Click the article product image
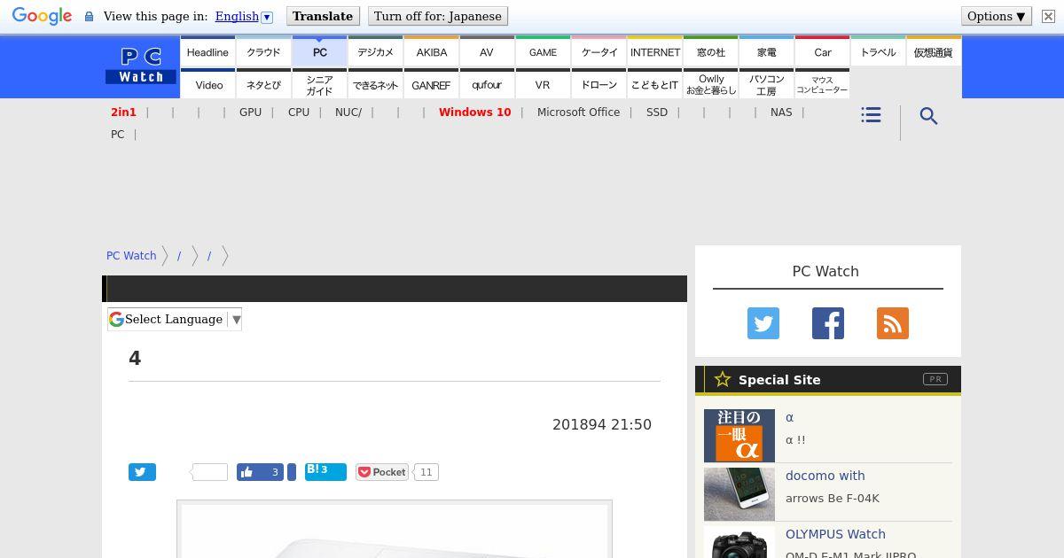Image resolution: width=1064 pixels, height=558 pixels. click(x=395, y=530)
